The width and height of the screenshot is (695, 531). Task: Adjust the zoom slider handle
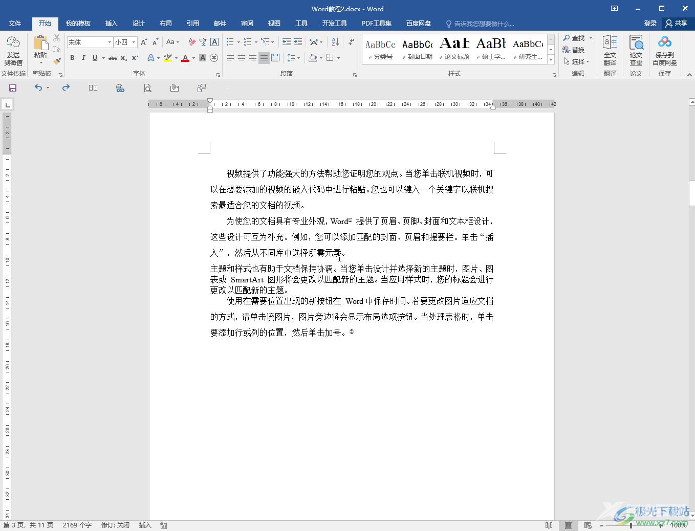coord(632,525)
